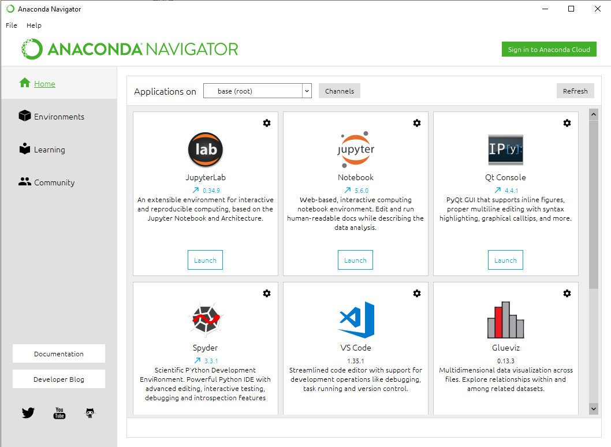Click the scrollbar up arrow
The image size is (611, 447).
coord(594,114)
